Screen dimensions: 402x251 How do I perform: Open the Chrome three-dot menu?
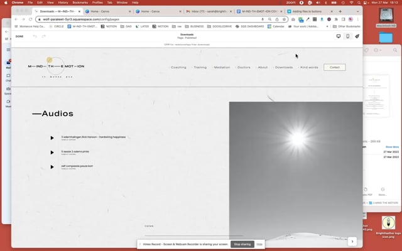[x=357, y=19]
